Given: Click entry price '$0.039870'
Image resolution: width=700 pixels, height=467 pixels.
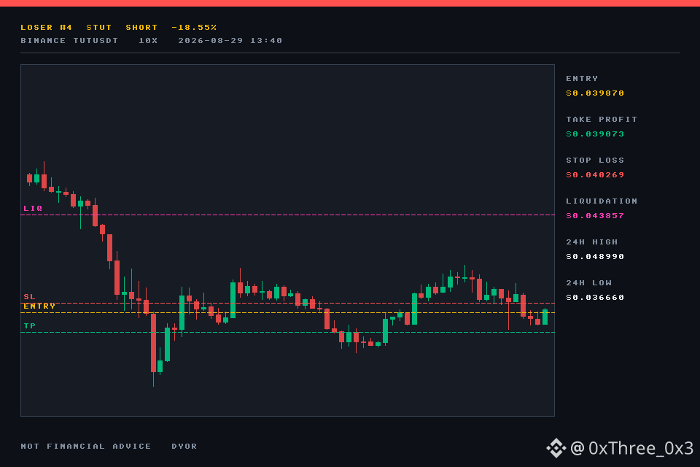Looking at the screenshot, I should (595, 93).
